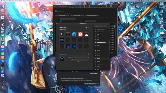This screenshot has width=166, height=93.
Task: Click the help question mark button in Keyboard window
Action: [98, 84]
